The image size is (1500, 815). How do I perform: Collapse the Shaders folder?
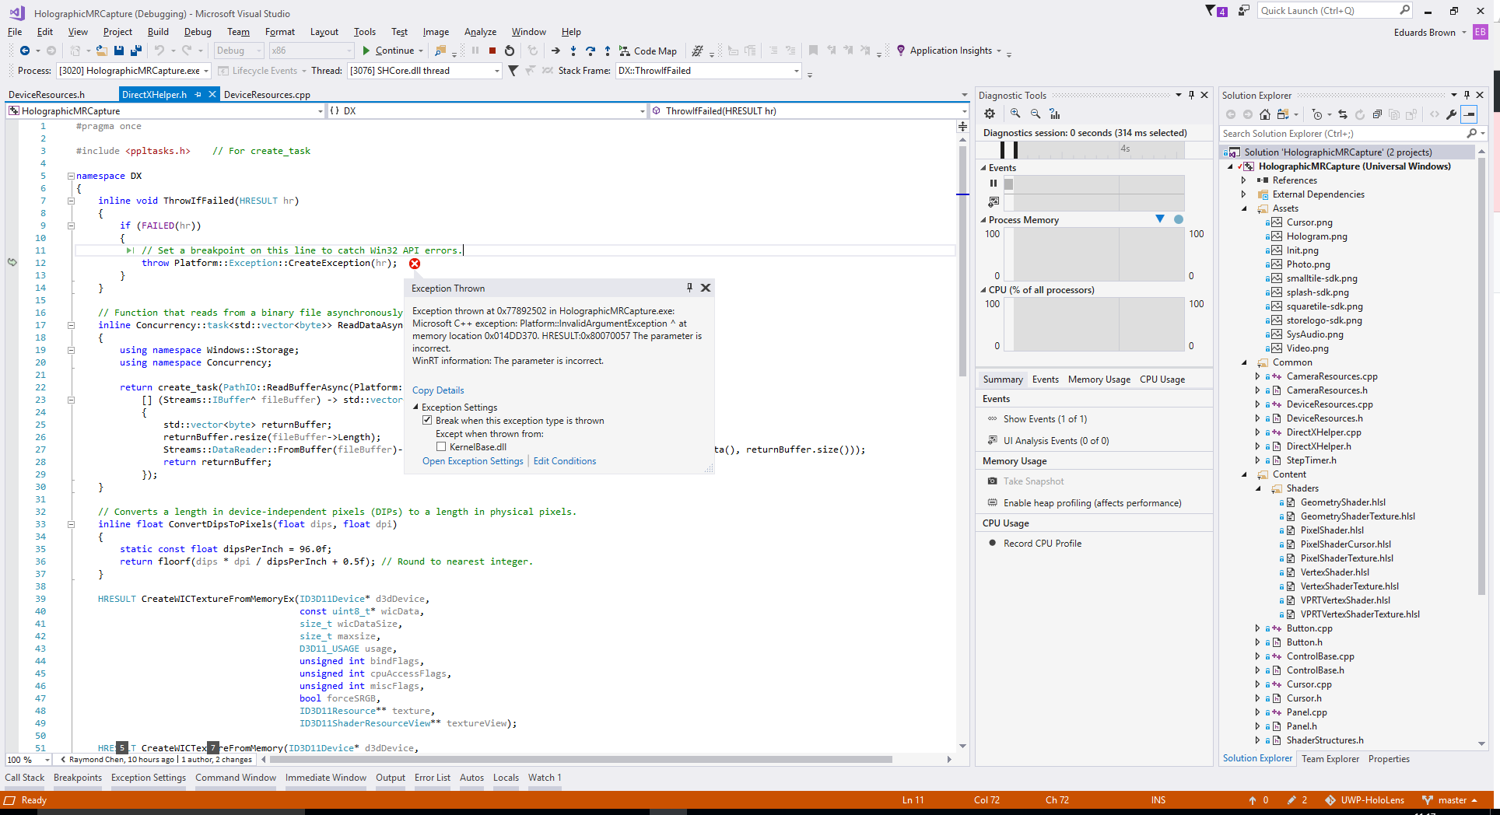pyautogui.click(x=1260, y=488)
